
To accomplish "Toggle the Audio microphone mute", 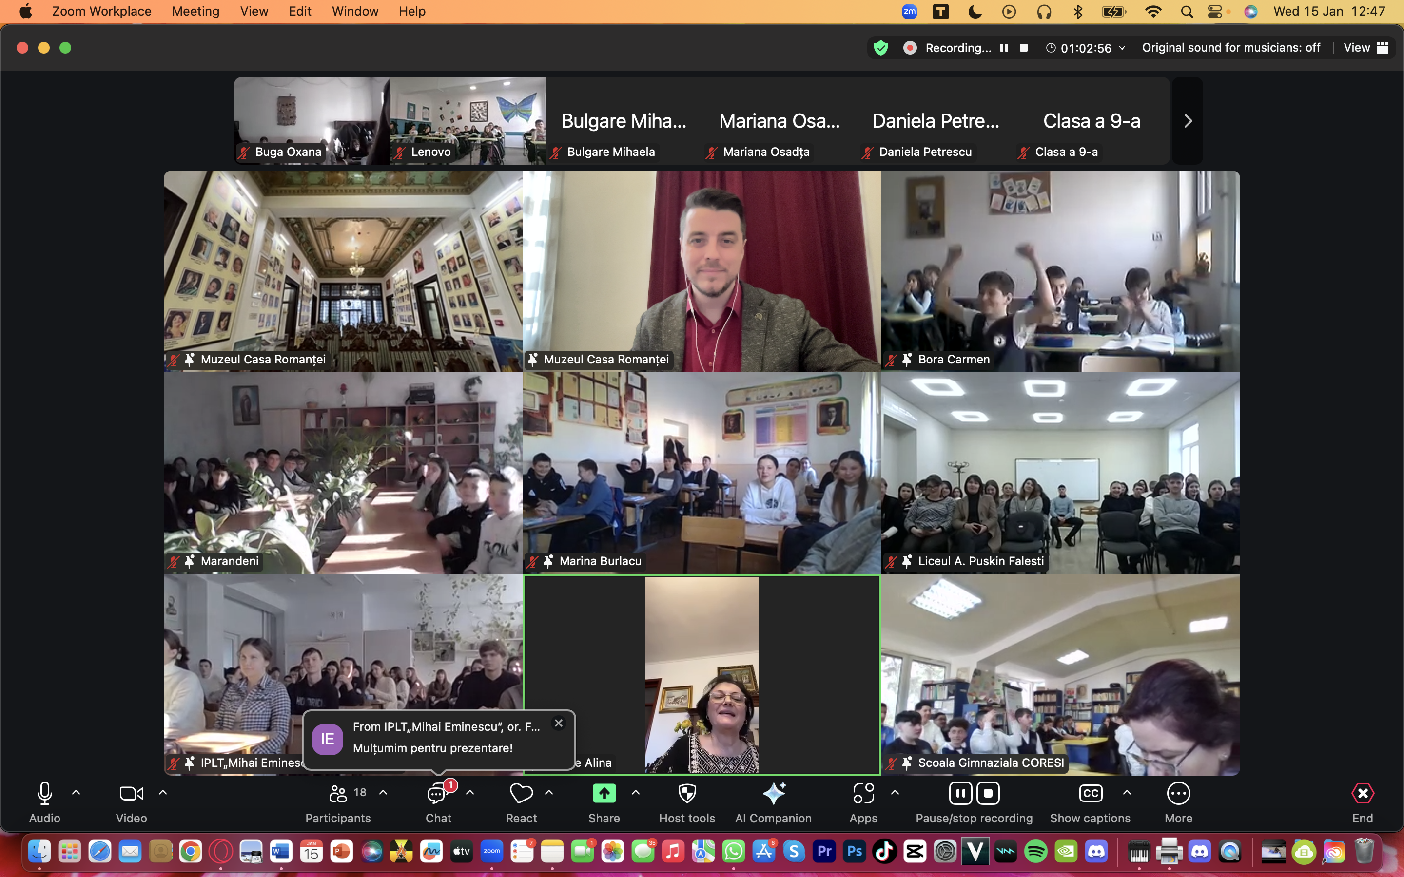I will coord(45,794).
